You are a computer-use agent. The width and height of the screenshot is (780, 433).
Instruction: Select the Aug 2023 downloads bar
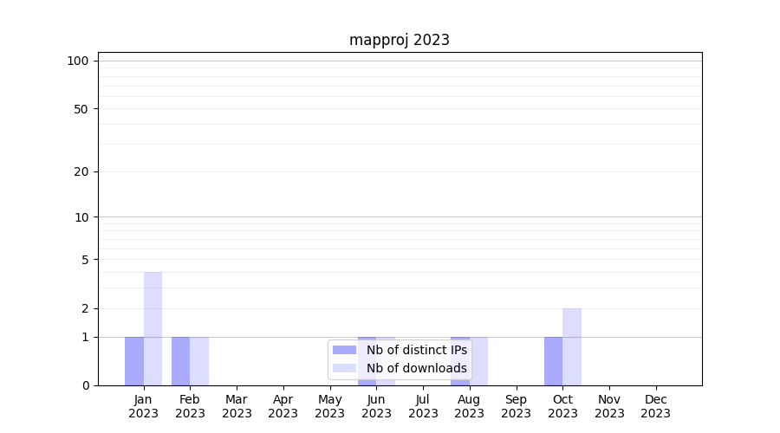pos(479,361)
